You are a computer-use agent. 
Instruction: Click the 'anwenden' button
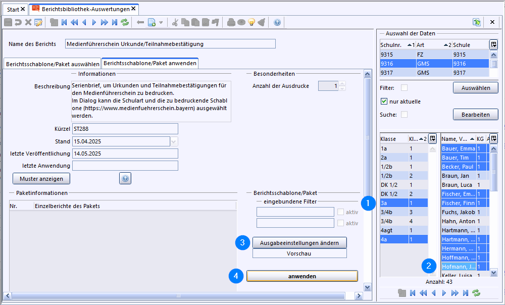pyautogui.click(x=302, y=276)
